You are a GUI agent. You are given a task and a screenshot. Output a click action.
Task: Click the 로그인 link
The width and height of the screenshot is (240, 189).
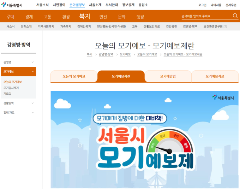pyautogui.click(x=202, y=5)
